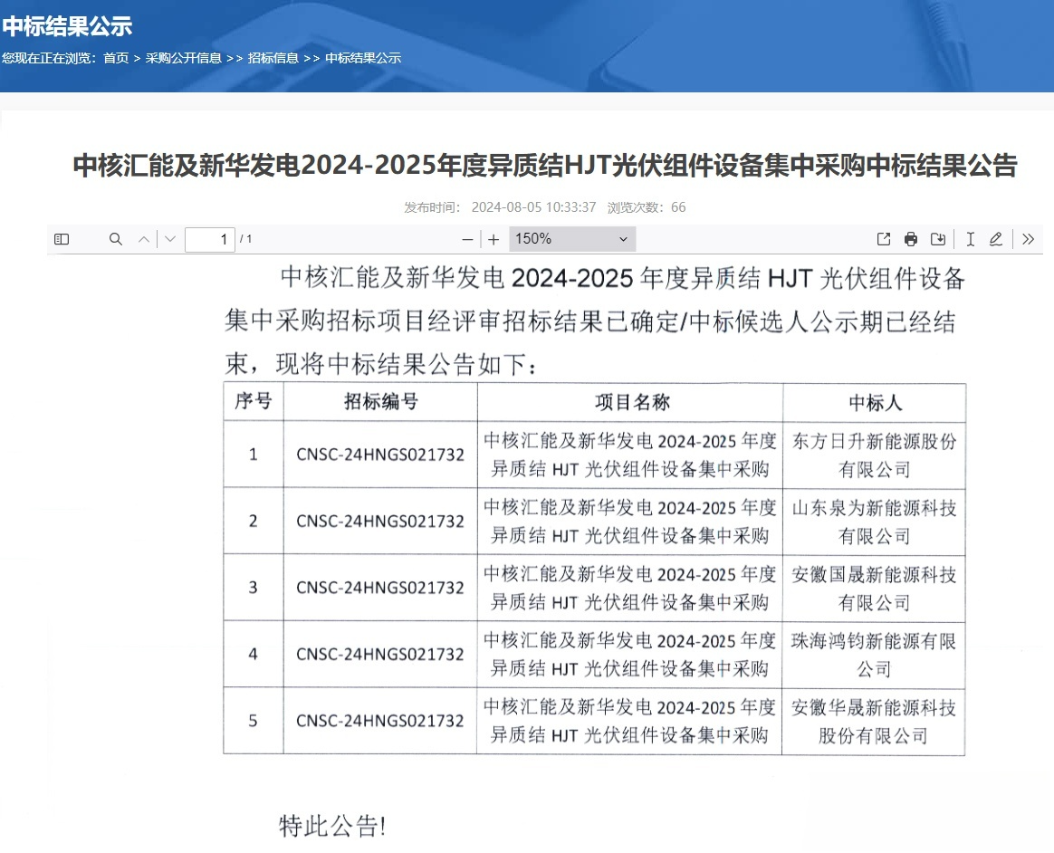The image size is (1054, 853).
Task: Activate the draw annotation pencil tool
Action: tap(996, 238)
